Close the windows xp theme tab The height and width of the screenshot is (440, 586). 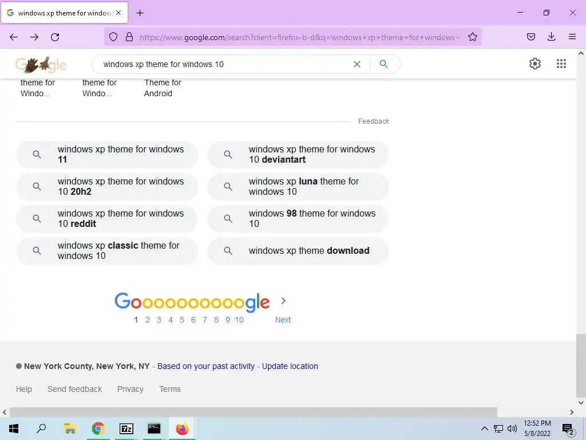(118, 13)
